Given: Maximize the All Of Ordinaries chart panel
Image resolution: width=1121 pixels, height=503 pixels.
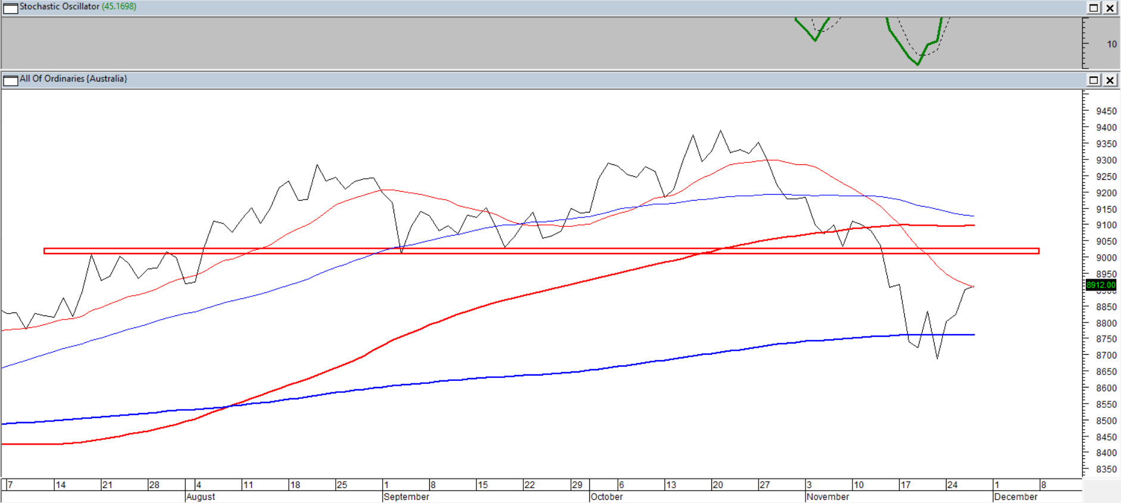Looking at the screenshot, I should coord(1094,80).
